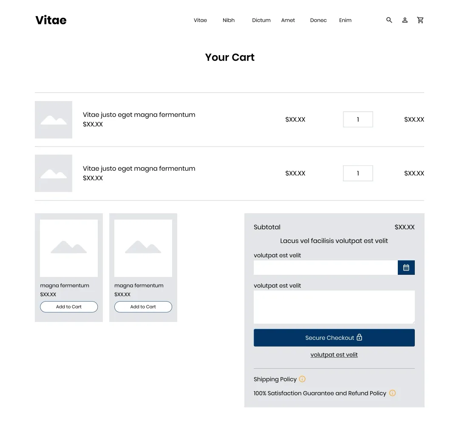Click the Your Cart heading

pos(230,57)
